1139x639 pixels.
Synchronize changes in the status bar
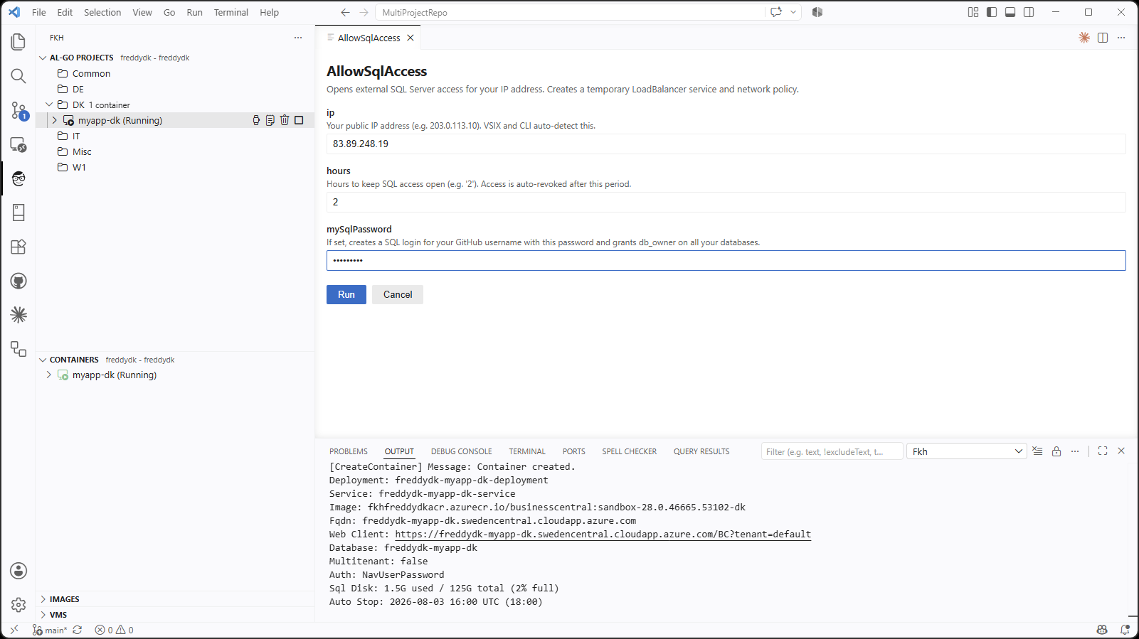pyautogui.click(x=78, y=630)
